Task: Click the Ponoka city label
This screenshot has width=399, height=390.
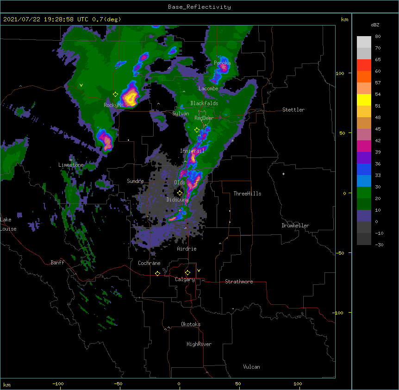Action: click(222, 63)
